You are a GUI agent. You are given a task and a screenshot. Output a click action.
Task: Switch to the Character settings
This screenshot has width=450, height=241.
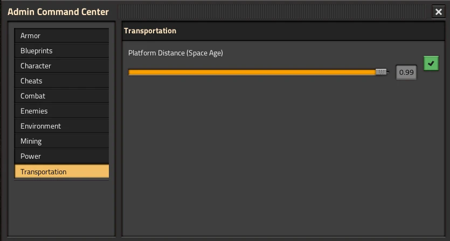(x=61, y=66)
